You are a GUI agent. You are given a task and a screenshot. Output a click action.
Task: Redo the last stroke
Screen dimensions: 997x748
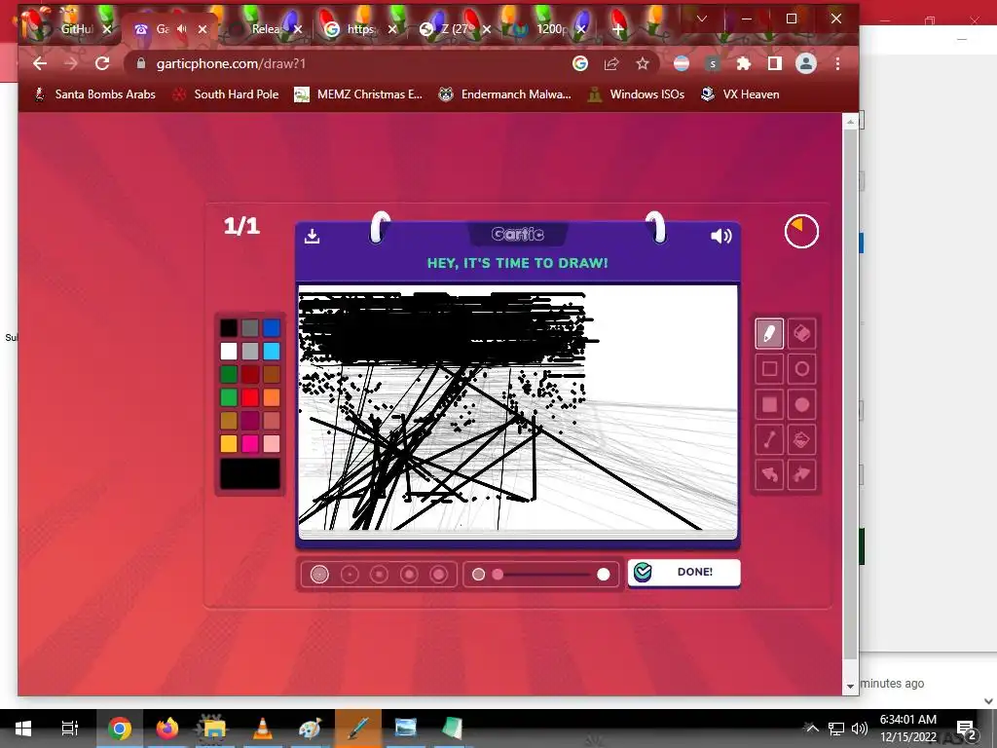802,474
